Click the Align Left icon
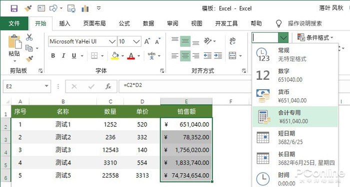The width and height of the screenshot is (350, 187). (175, 56)
